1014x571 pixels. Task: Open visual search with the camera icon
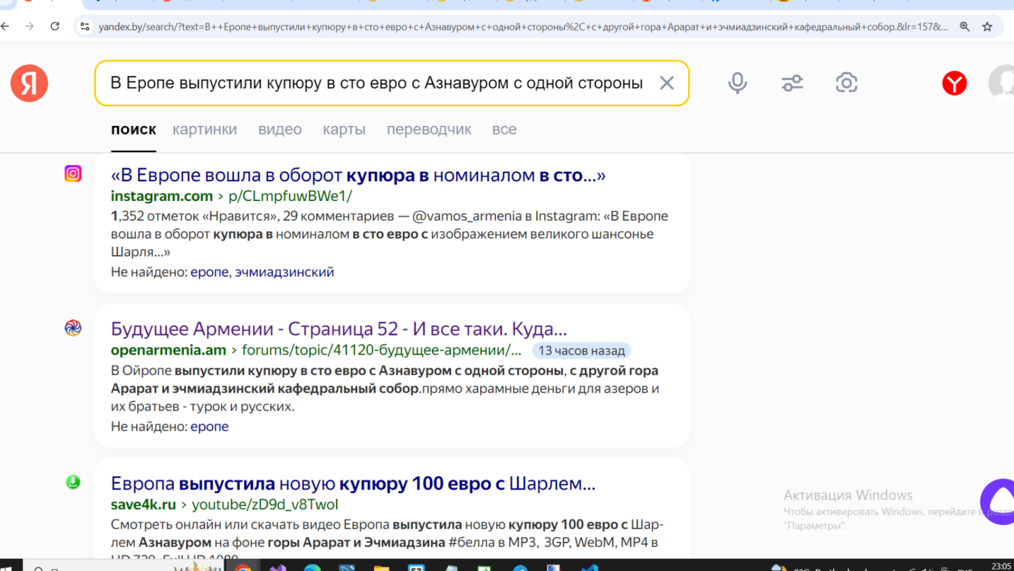[846, 83]
